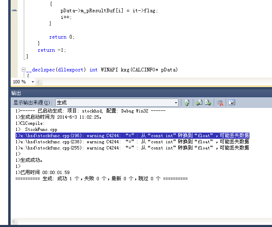This screenshot has width=272, height=227.
Task: Click the __declspec(dllexport) kxg declaration line
Action: coord(102,70)
